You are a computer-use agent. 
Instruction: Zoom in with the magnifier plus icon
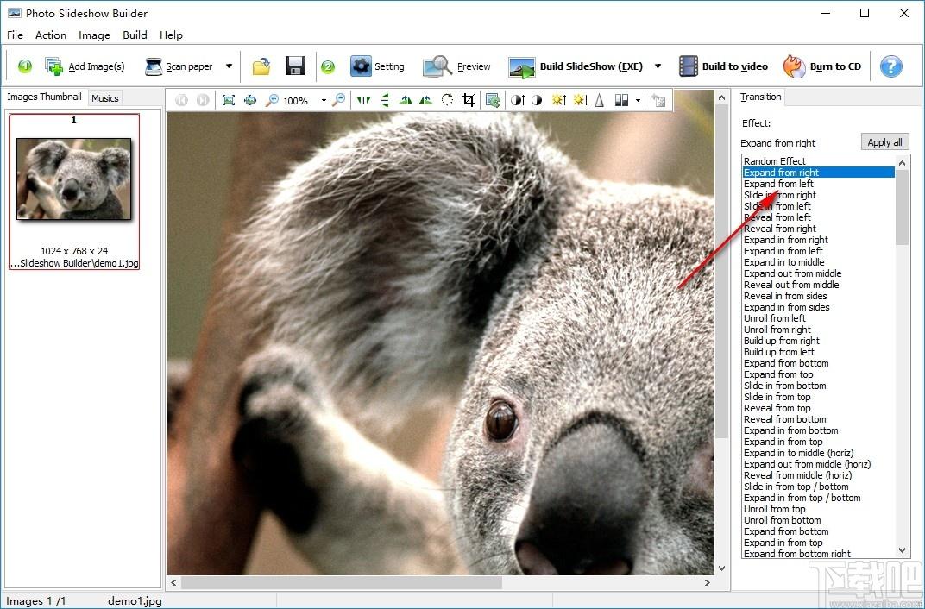pyautogui.click(x=272, y=100)
